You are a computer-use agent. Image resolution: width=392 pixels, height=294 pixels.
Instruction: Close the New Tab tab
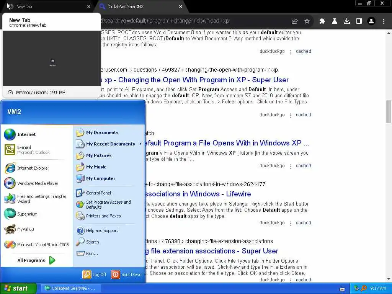click(x=89, y=7)
